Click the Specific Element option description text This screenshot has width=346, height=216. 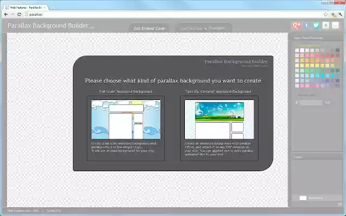click(x=219, y=149)
